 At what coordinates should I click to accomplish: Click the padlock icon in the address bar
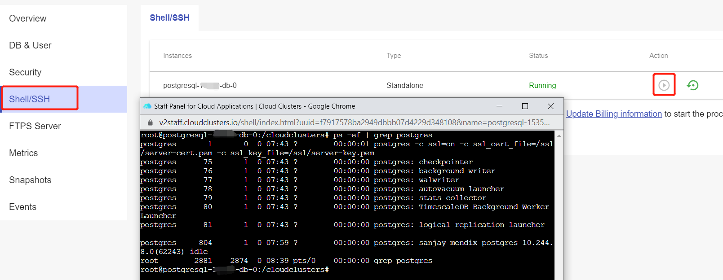click(150, 122)
